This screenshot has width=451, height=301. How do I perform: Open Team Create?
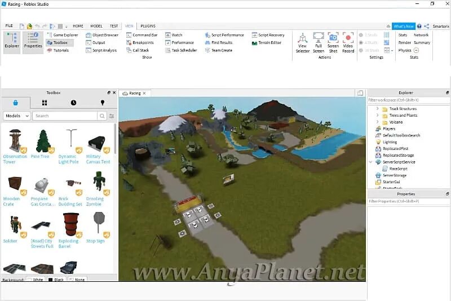tap(219, 50)
